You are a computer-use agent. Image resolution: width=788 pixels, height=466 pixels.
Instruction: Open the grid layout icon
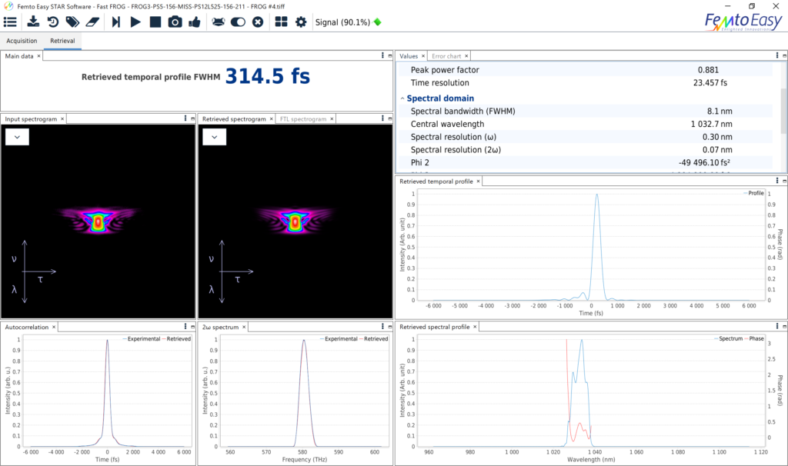pyautogui.click(x=282, y=22)
